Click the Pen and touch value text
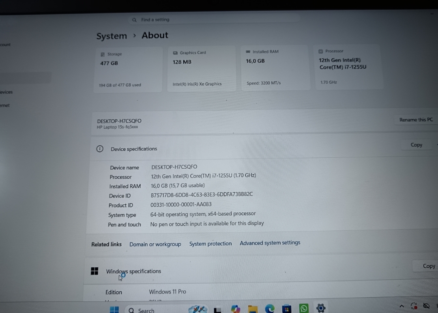The width and height of the screenshot is (438, 313). 207,224
